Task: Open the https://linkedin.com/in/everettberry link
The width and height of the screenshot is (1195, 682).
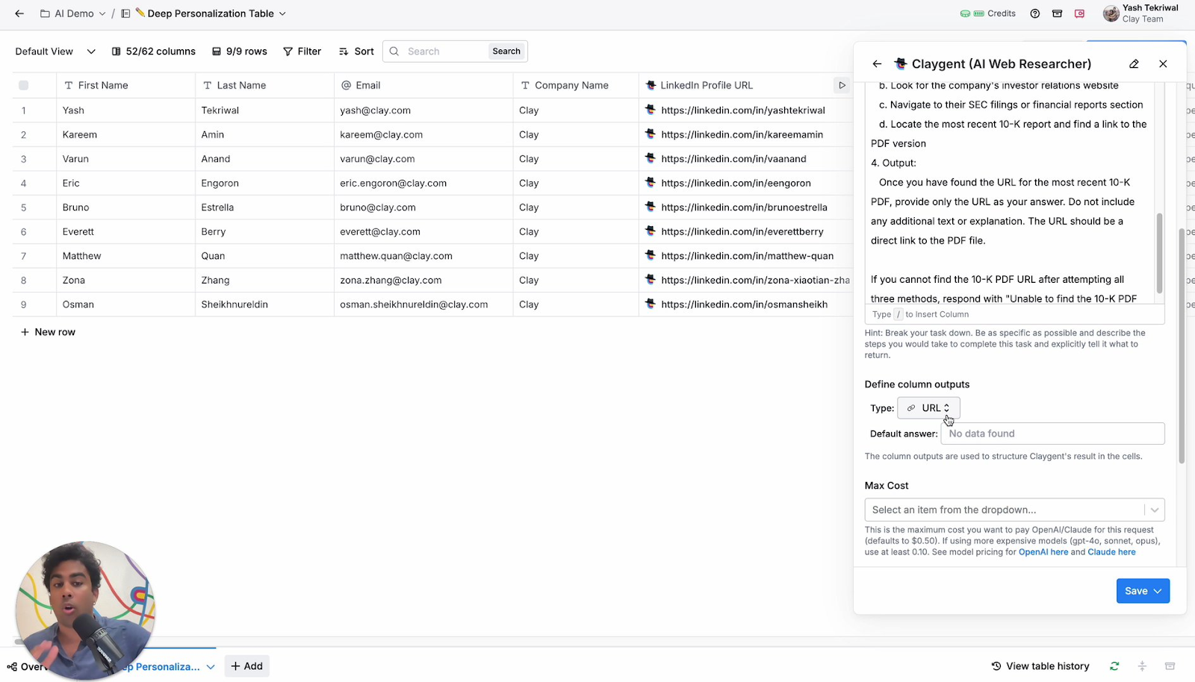Action: pyautogui.click(x=742, y=231)
